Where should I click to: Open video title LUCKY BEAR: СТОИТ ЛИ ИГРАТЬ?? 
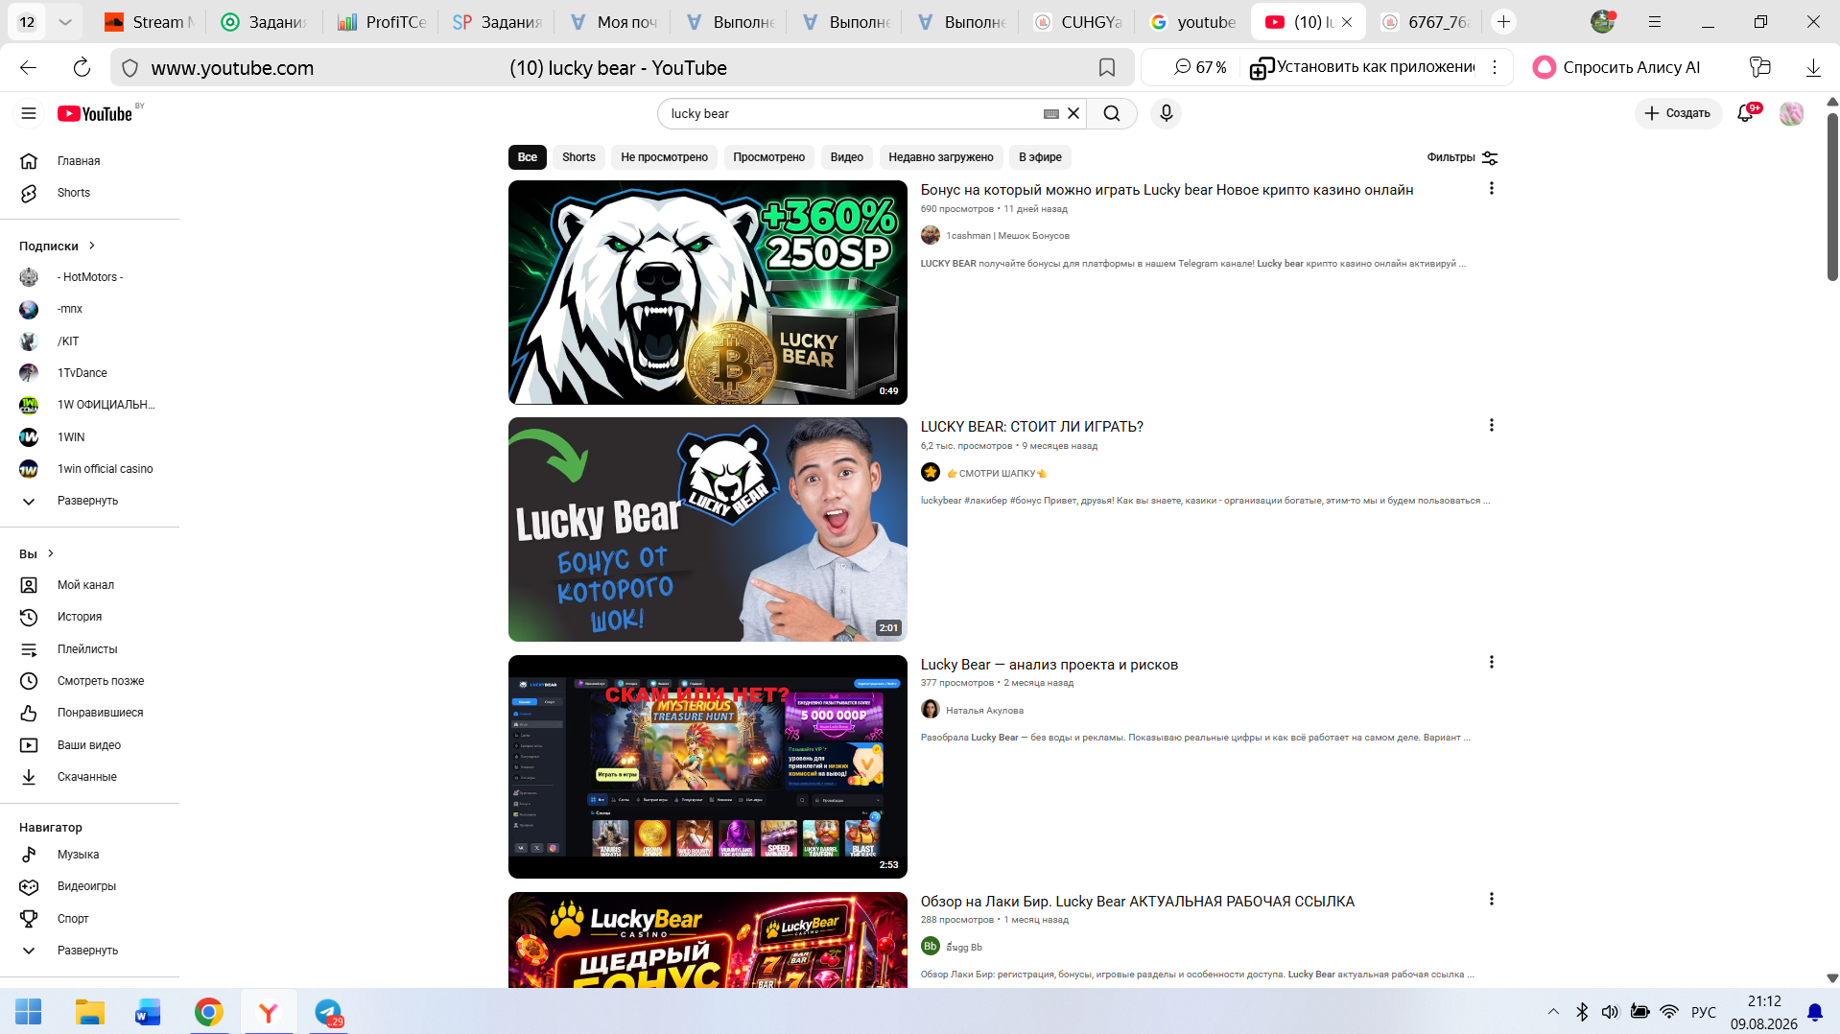click(1031, 427)
